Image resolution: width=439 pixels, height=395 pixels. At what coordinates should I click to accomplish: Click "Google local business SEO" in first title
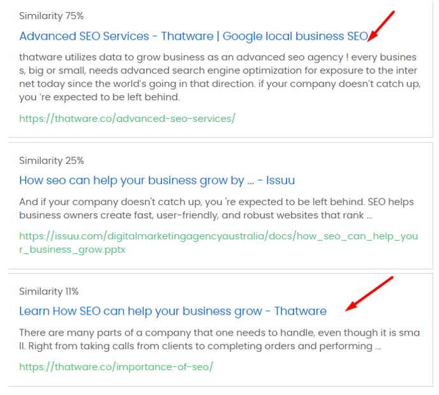point(295,36)
